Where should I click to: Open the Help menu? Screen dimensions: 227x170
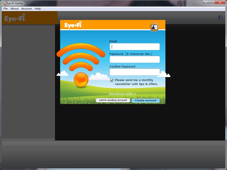(38, 9)
